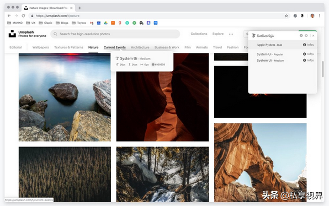Select the Textures & Patterns tab
This screenshot has height=206, width=329.
coord(68,47)
